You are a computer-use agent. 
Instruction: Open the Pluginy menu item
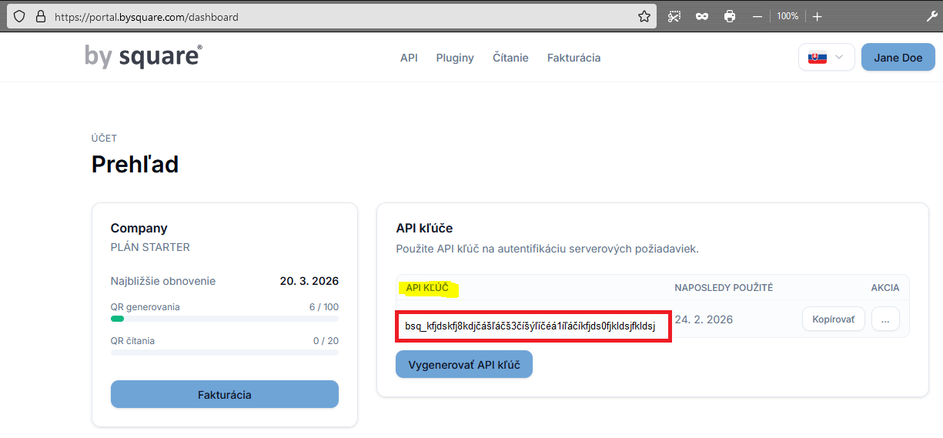(x=455, y=58)
